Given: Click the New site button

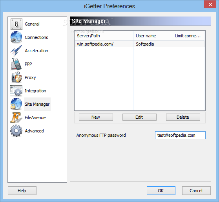Looking at the screenshot, I should 96,117.
